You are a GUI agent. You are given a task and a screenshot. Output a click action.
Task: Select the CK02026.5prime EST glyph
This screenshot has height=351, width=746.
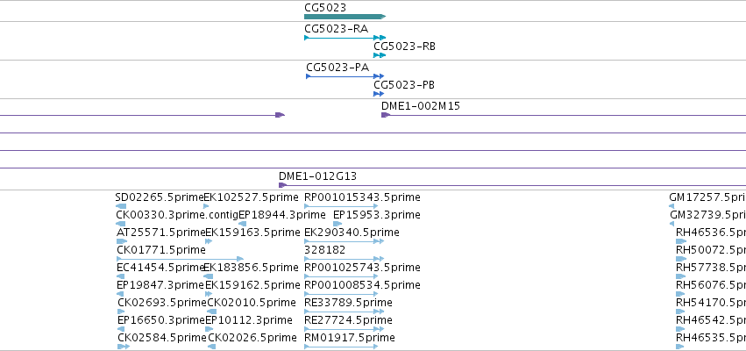[212, 347]
